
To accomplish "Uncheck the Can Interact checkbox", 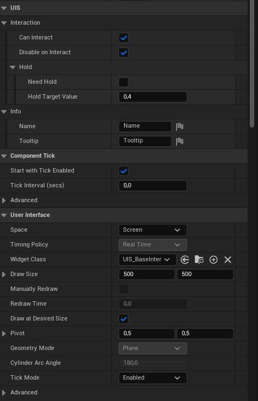I will point(124,38).
